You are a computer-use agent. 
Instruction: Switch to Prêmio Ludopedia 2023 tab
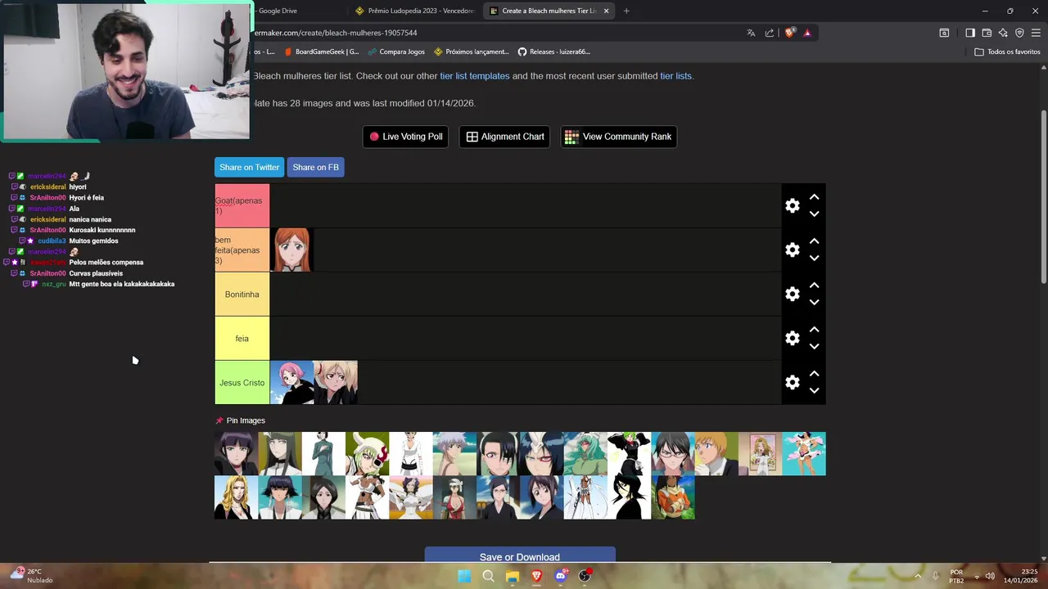[x=416, y=11]
